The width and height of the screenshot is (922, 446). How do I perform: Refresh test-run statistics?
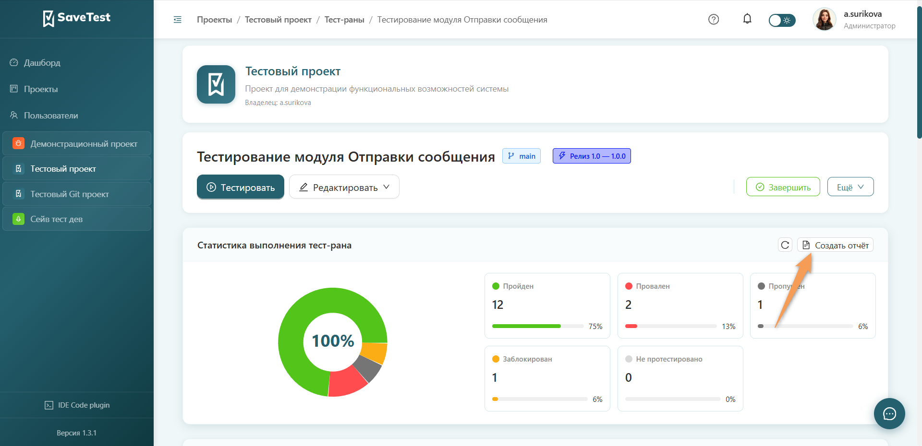coord(785,245)
